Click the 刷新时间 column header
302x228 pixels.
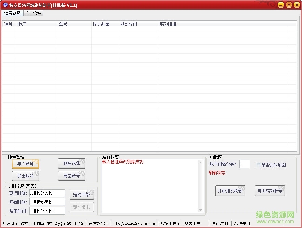click(x=129, y=23)
